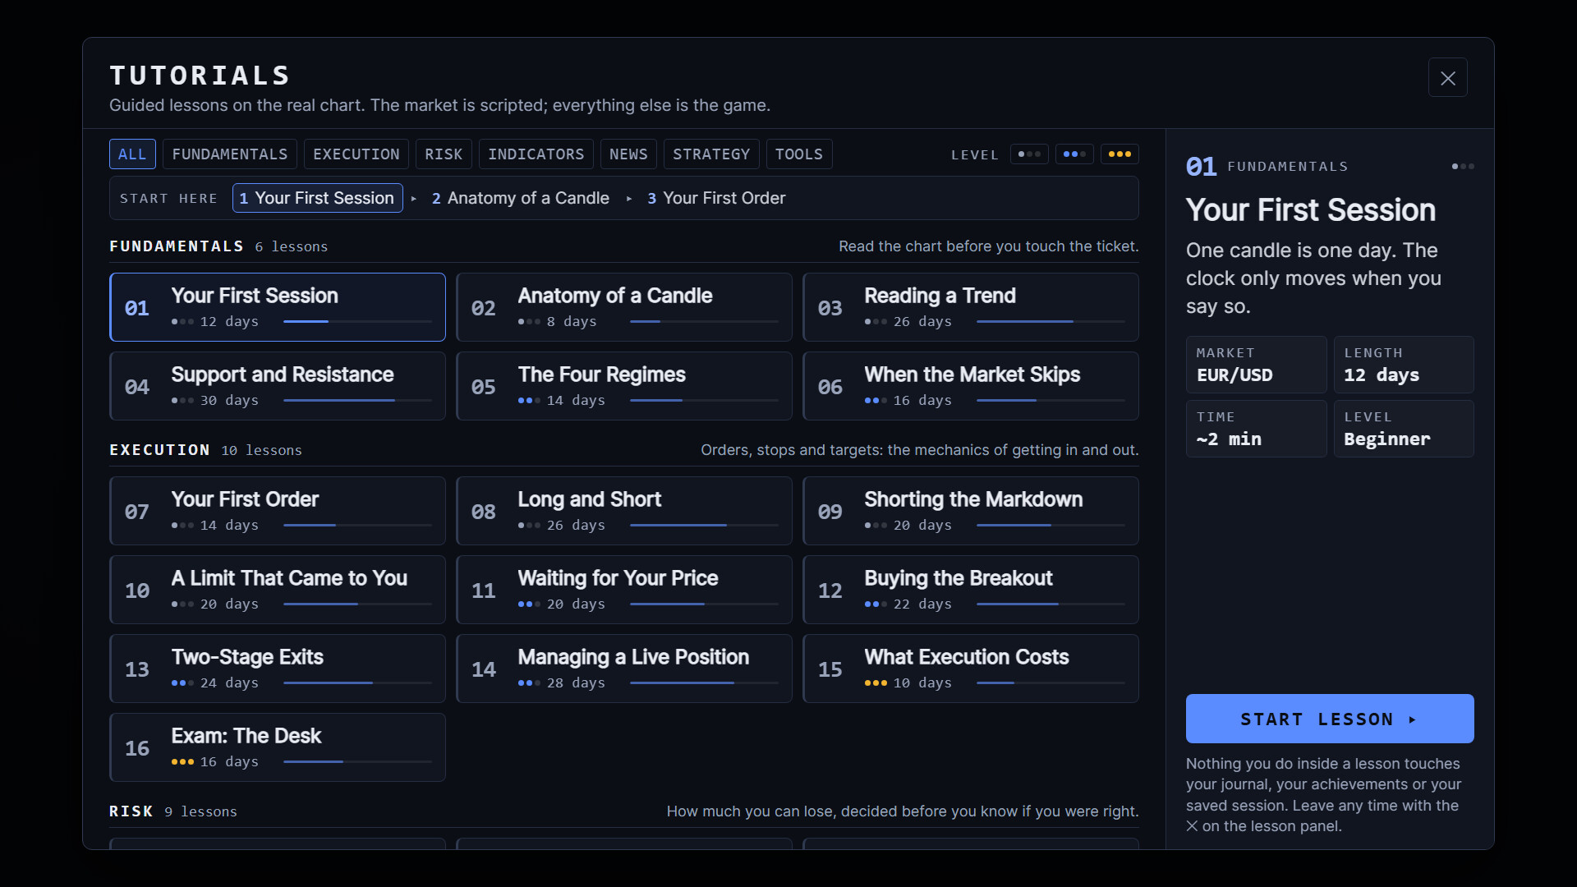Close the Tutorials dialog with the X
This screenshot has height=887, width=1577.
1447,78
